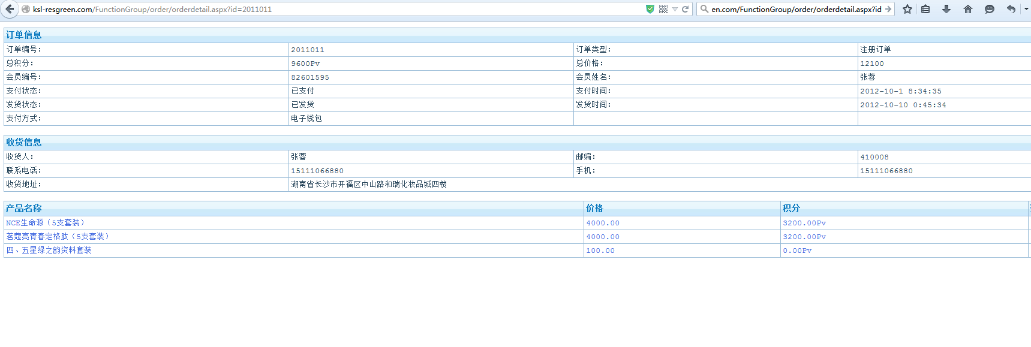Click the 收货信息 section header

point(24,143)
